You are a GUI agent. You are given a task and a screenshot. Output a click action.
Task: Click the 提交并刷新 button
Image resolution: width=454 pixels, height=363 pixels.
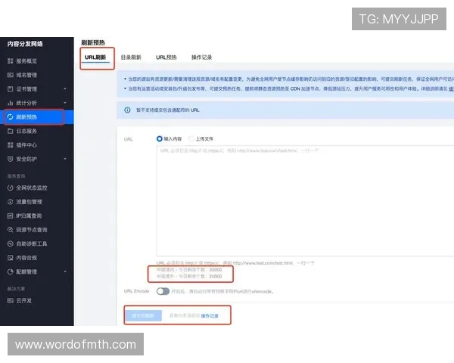point(142,315)
